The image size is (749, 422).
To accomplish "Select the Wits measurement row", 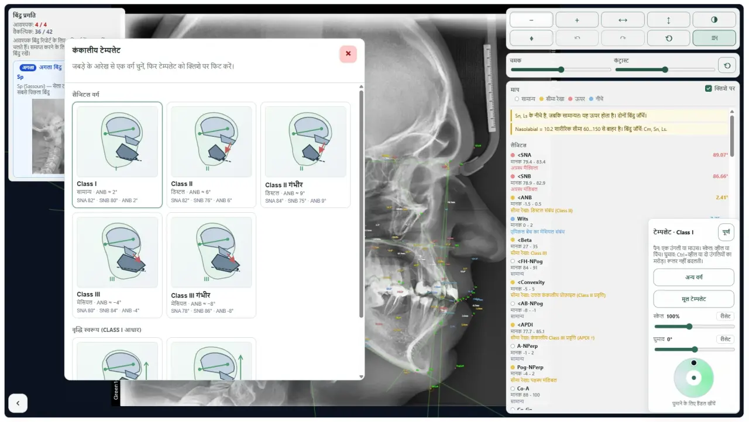I will 619,224.
